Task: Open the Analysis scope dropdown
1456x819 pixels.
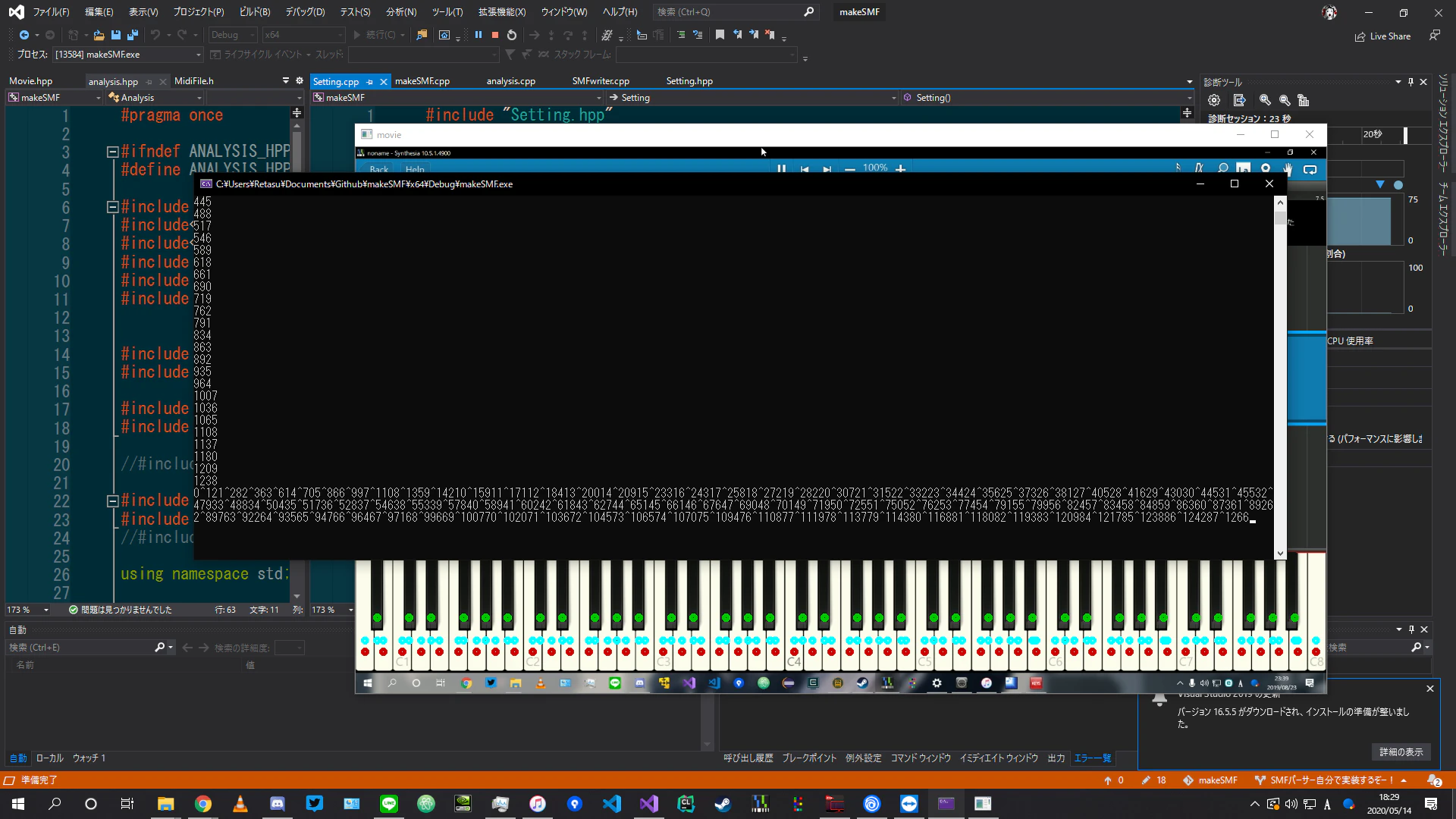Action: (x=155, y=98)
